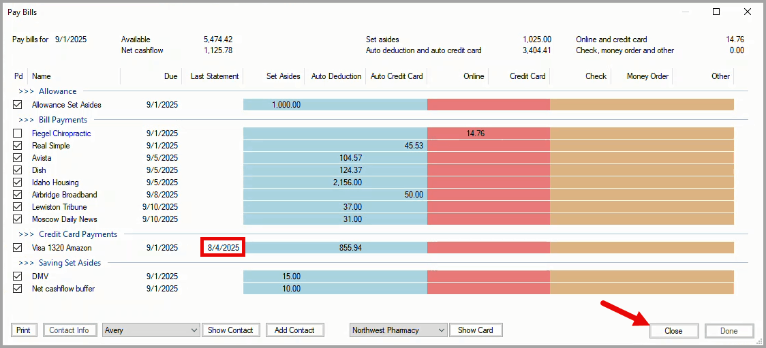766x348 pixels.
Task: Select the Net cashflow value 1,125.78
Action: click(218, 50)
